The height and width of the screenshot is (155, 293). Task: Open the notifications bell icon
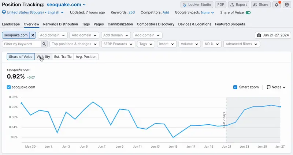coord(277,5)
